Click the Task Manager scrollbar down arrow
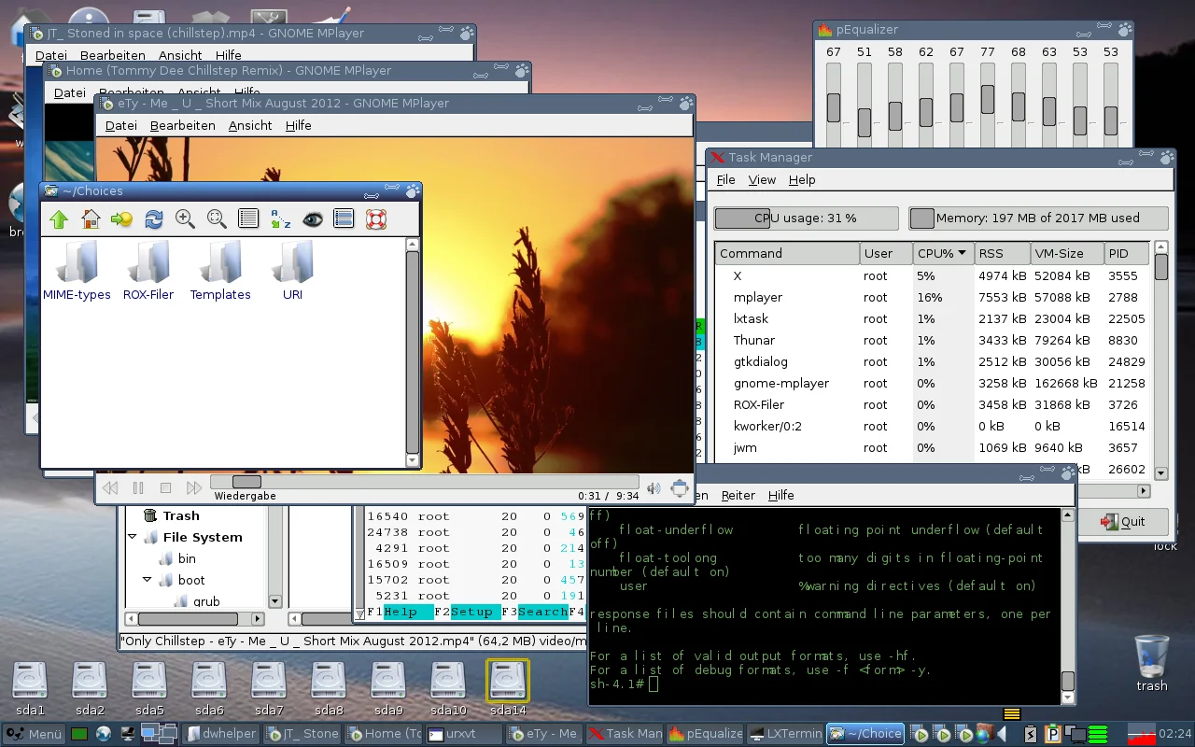 pyautogui.click(x=1160, y=473)
